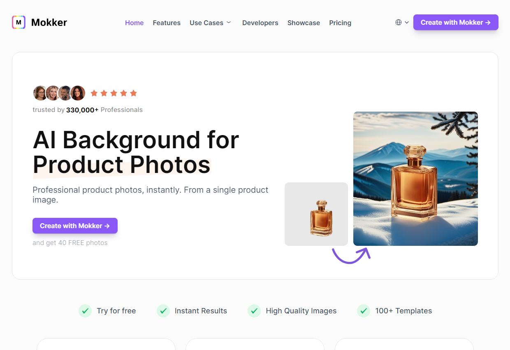
Task: Click the chevron next to Use Cases
Action: click(x=229, y=22)
